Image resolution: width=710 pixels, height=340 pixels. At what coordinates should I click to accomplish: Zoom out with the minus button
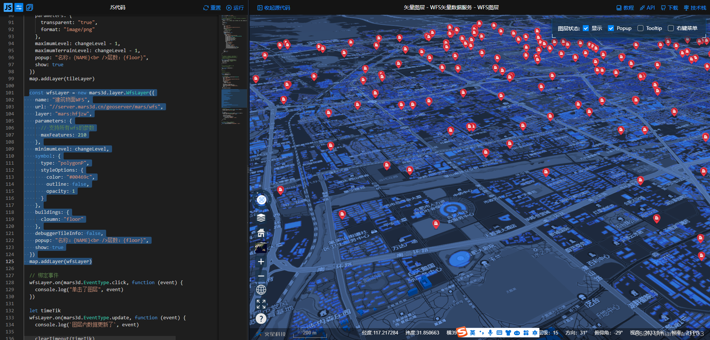[261, 276]
